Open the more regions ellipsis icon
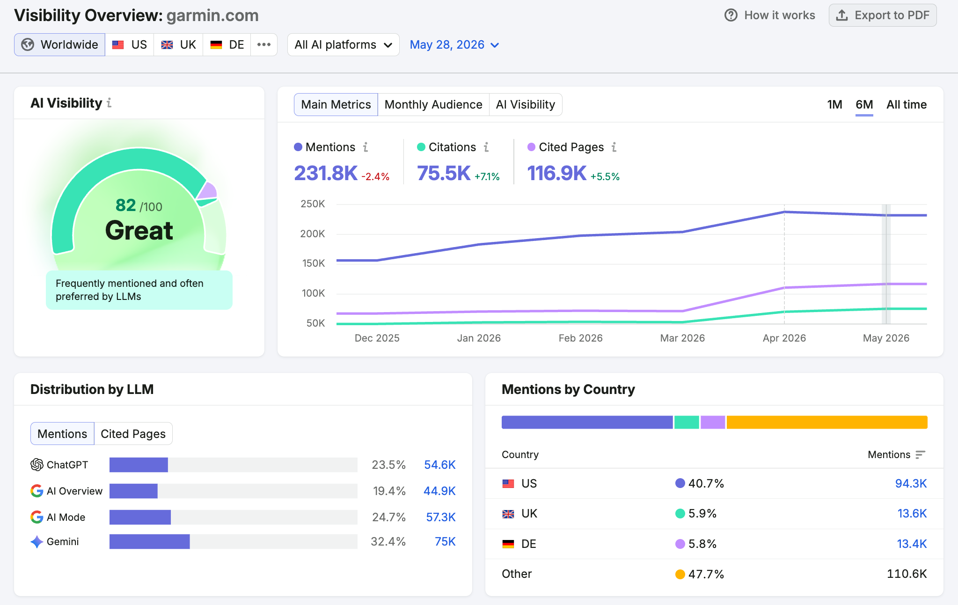Screen dimensions: 958x605 pos(264,44)
